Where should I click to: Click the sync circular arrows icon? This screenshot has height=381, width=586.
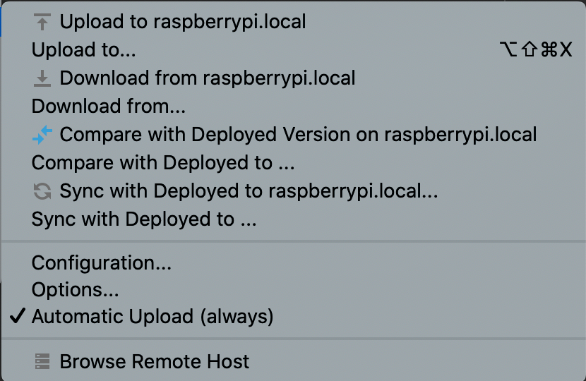[42, 191]
